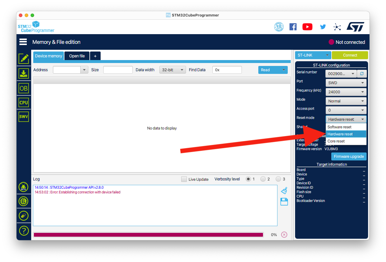This screenshot has height=262, width=386.
Task: Open the Read button dropdown arrow
Action: coord(284,70)
